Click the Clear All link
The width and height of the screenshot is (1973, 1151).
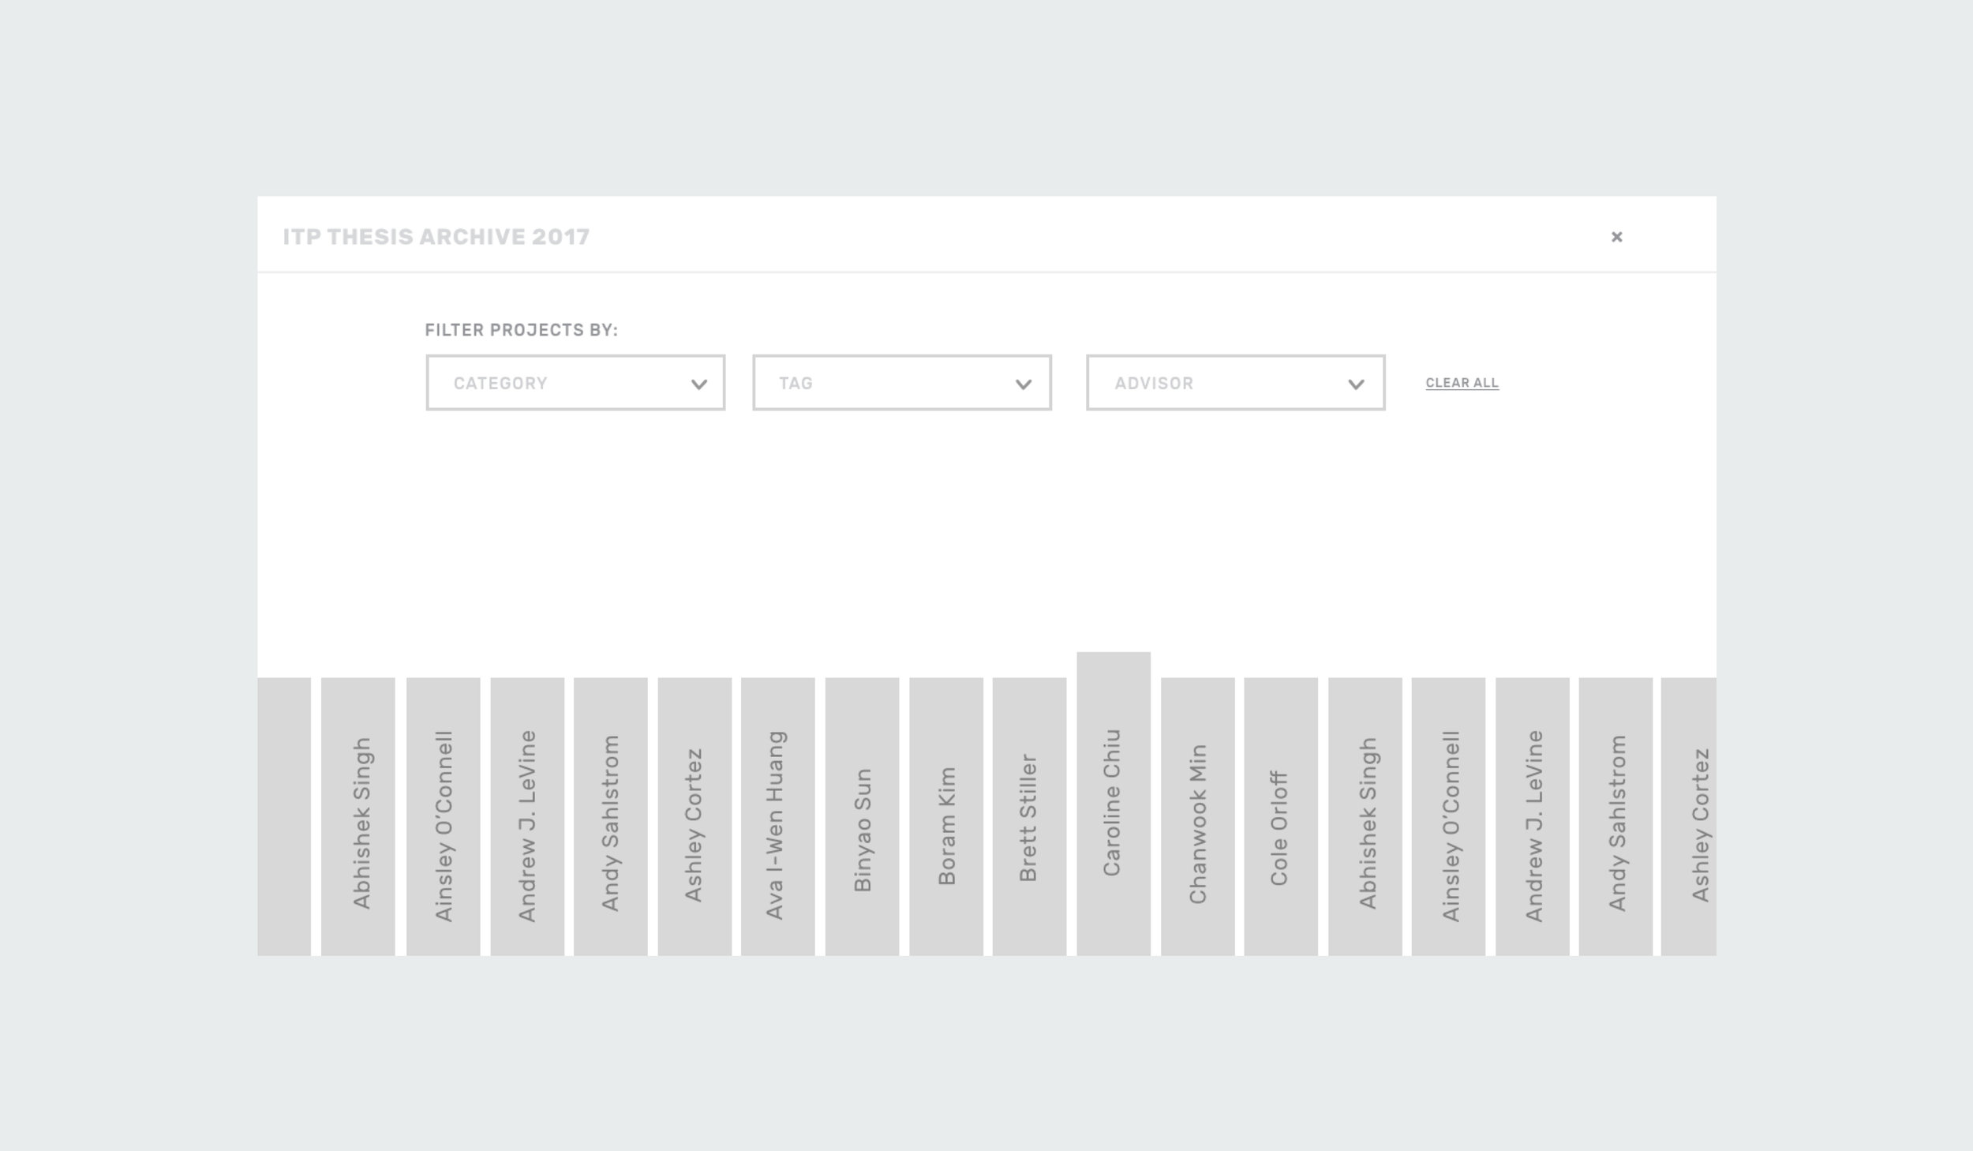click(x=1462, y=383)
